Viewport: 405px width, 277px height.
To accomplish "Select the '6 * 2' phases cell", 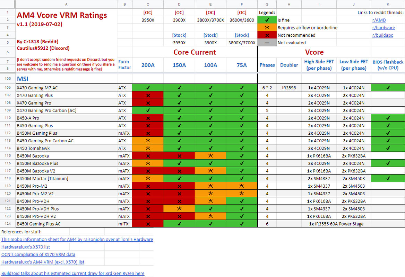I will click(x=267, y=88).
